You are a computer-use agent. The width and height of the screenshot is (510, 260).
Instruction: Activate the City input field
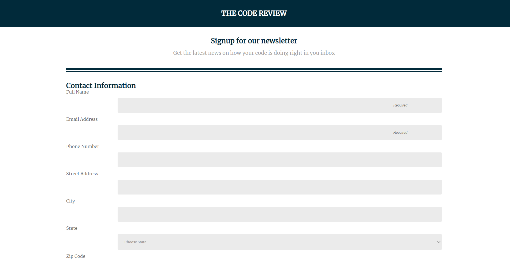click(x=279, y=214)
